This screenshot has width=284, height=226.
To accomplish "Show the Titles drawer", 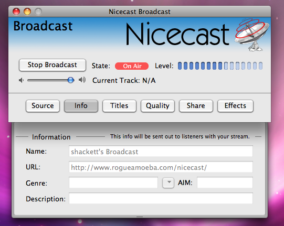I will point(119,106).
